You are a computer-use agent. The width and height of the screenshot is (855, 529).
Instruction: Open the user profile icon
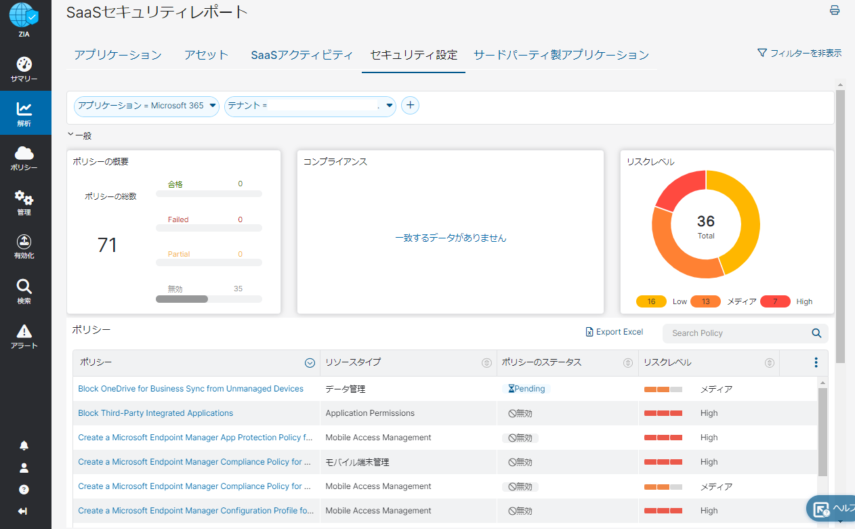24,467
